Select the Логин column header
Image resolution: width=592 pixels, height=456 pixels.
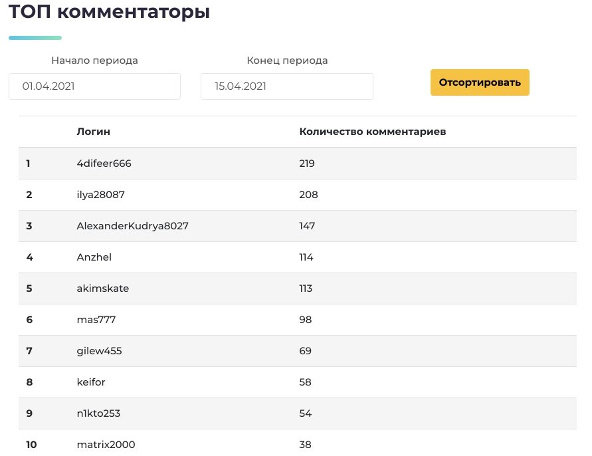click(x=94, y=132)
